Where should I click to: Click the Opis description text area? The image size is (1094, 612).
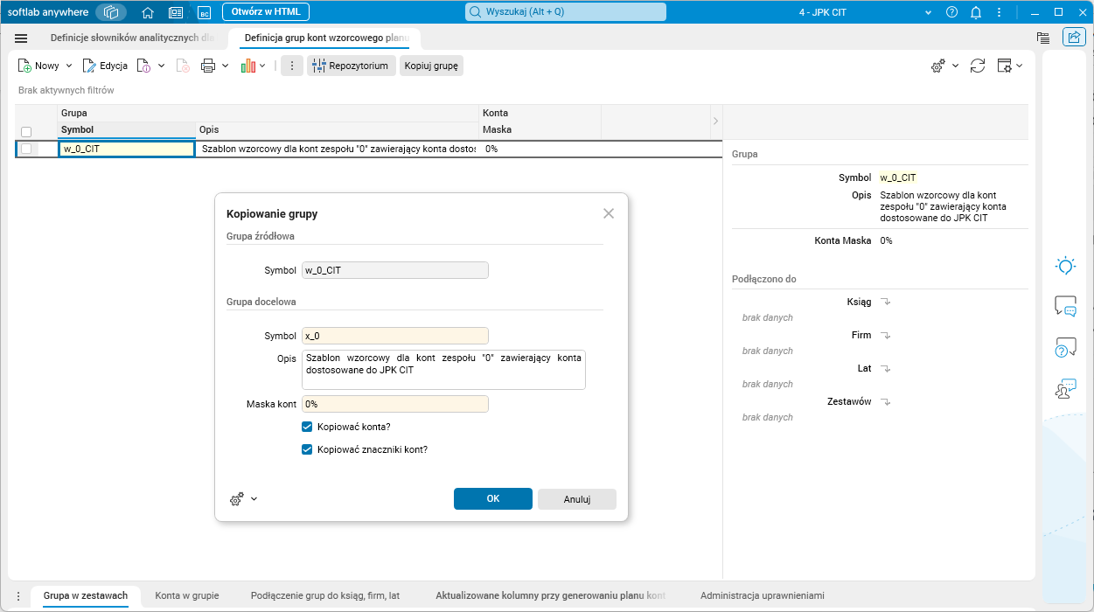pyautogui.click(x=442, y=370)
